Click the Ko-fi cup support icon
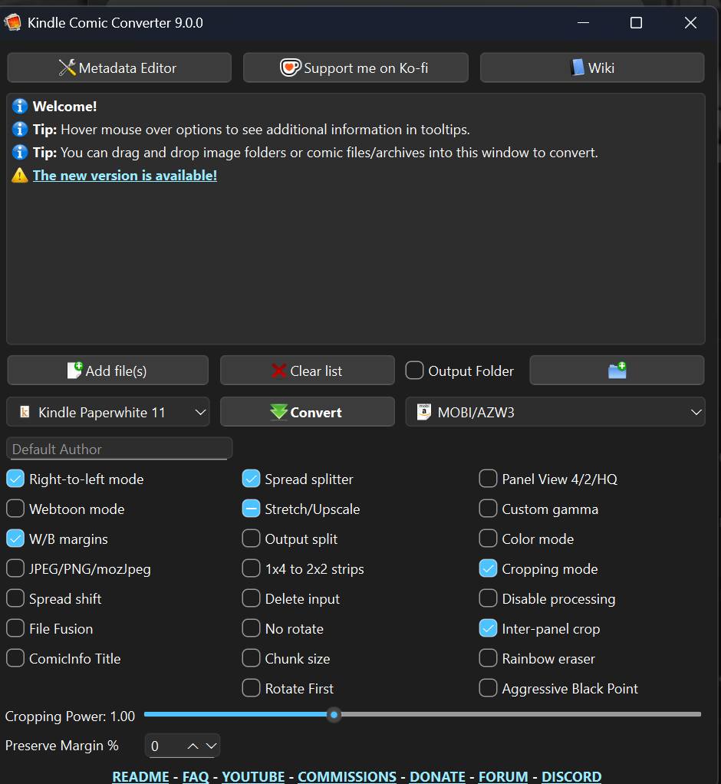 [290, 68]
